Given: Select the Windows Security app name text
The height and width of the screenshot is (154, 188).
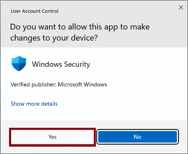Looking at the screenshot, I should point(61,64).
